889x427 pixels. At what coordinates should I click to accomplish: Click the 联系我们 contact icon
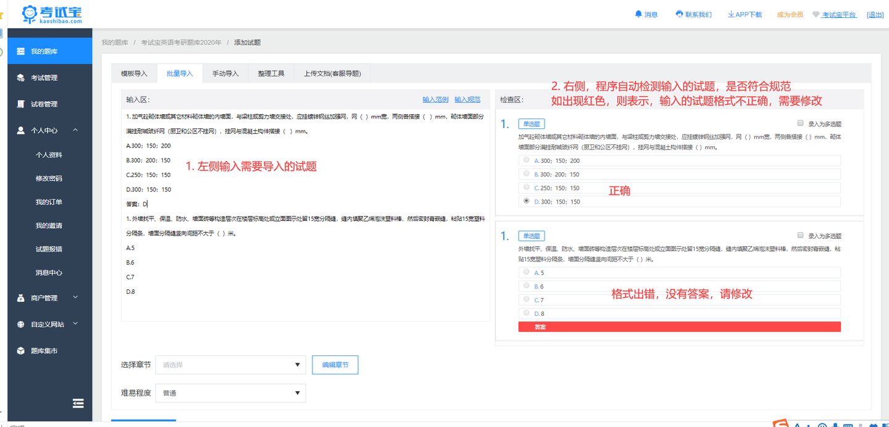(x=680, y=14)
